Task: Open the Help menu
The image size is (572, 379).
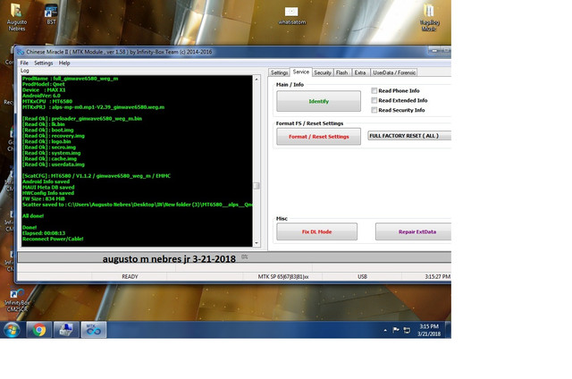Action: 64,63
